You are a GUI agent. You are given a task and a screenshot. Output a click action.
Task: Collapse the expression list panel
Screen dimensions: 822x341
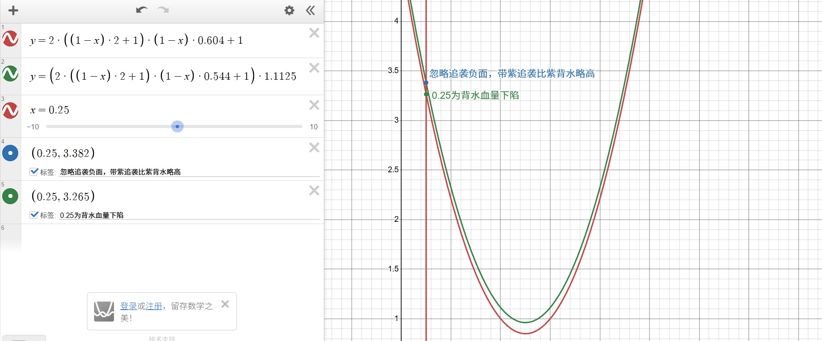coord(311,11)
